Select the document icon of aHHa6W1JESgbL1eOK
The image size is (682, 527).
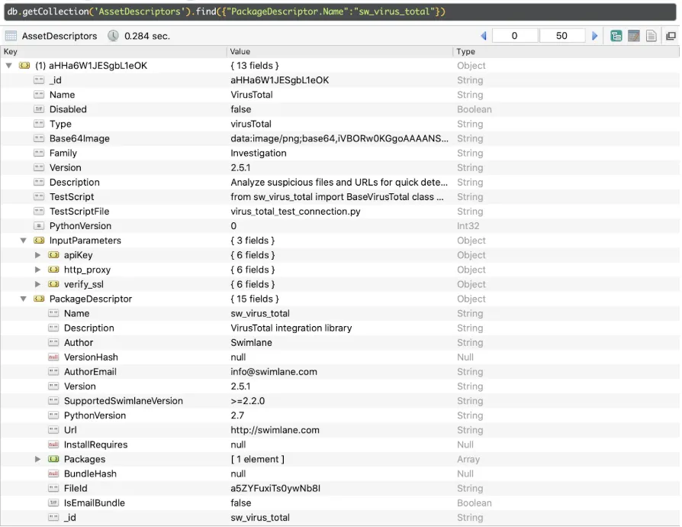[x=24, y=66]
